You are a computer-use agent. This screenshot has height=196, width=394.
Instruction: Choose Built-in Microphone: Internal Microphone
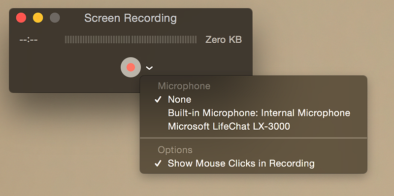point(253,113)
